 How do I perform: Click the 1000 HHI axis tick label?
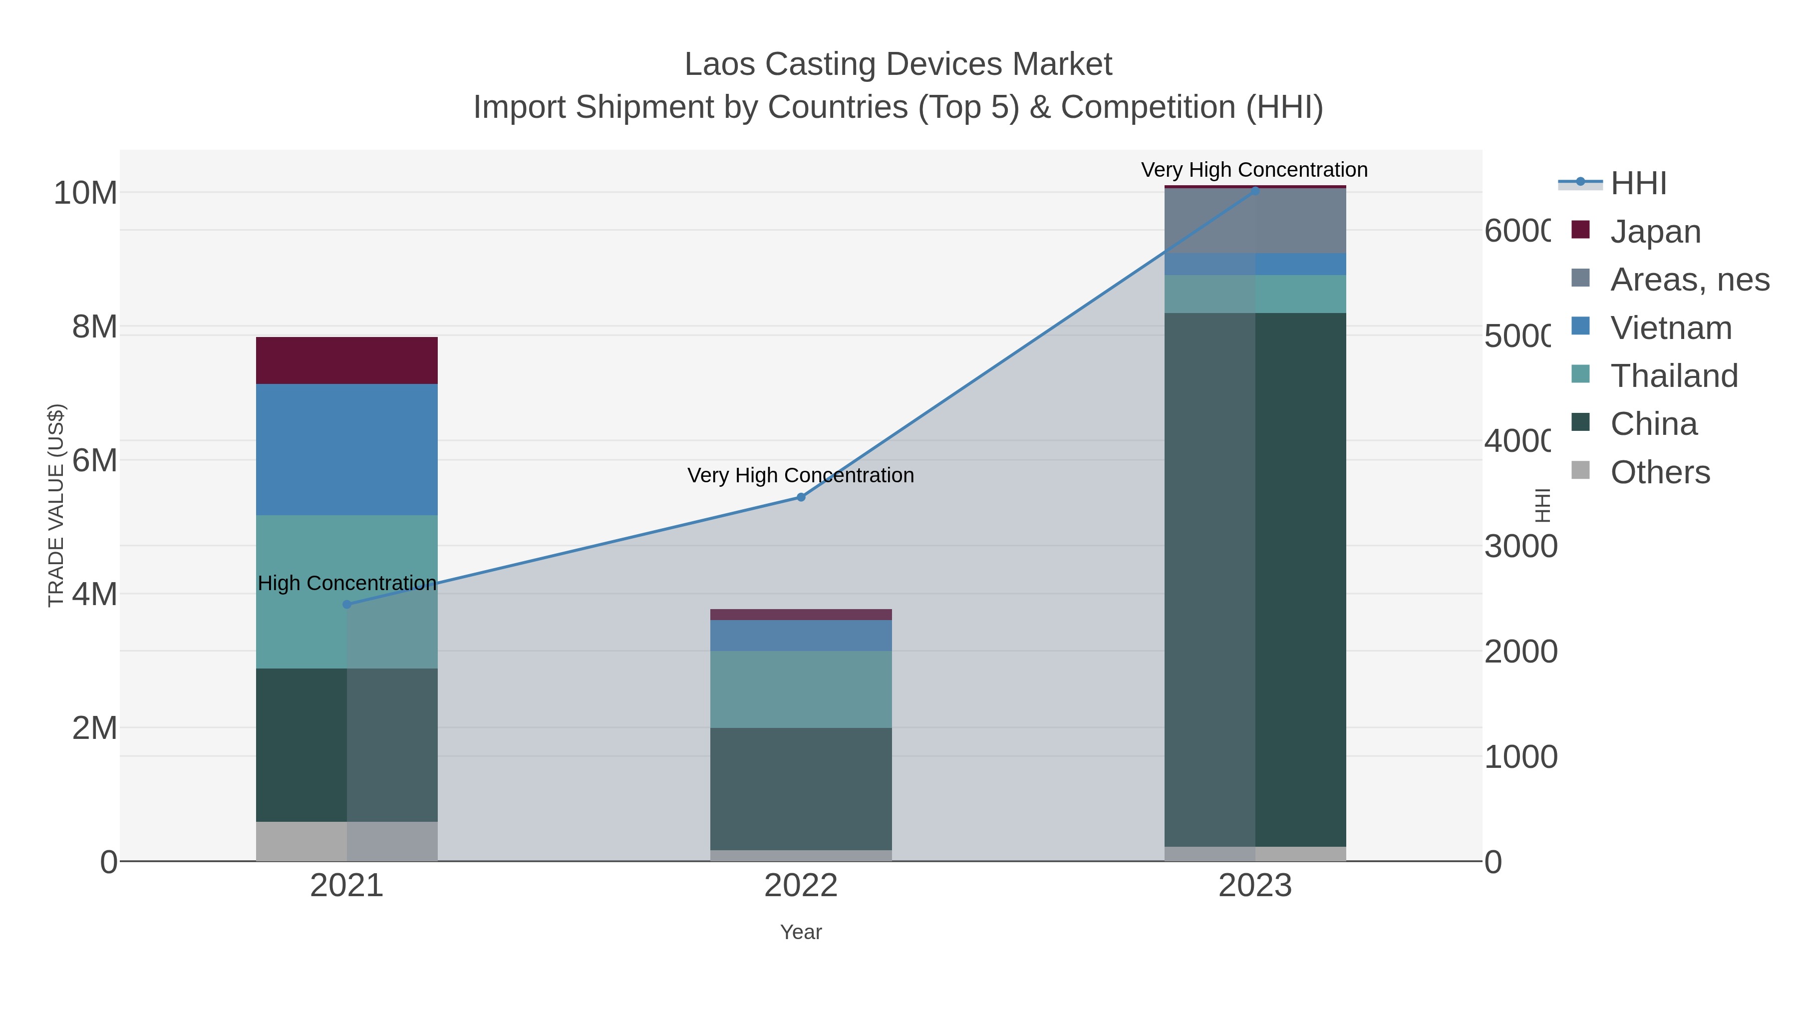(1521, 757)
